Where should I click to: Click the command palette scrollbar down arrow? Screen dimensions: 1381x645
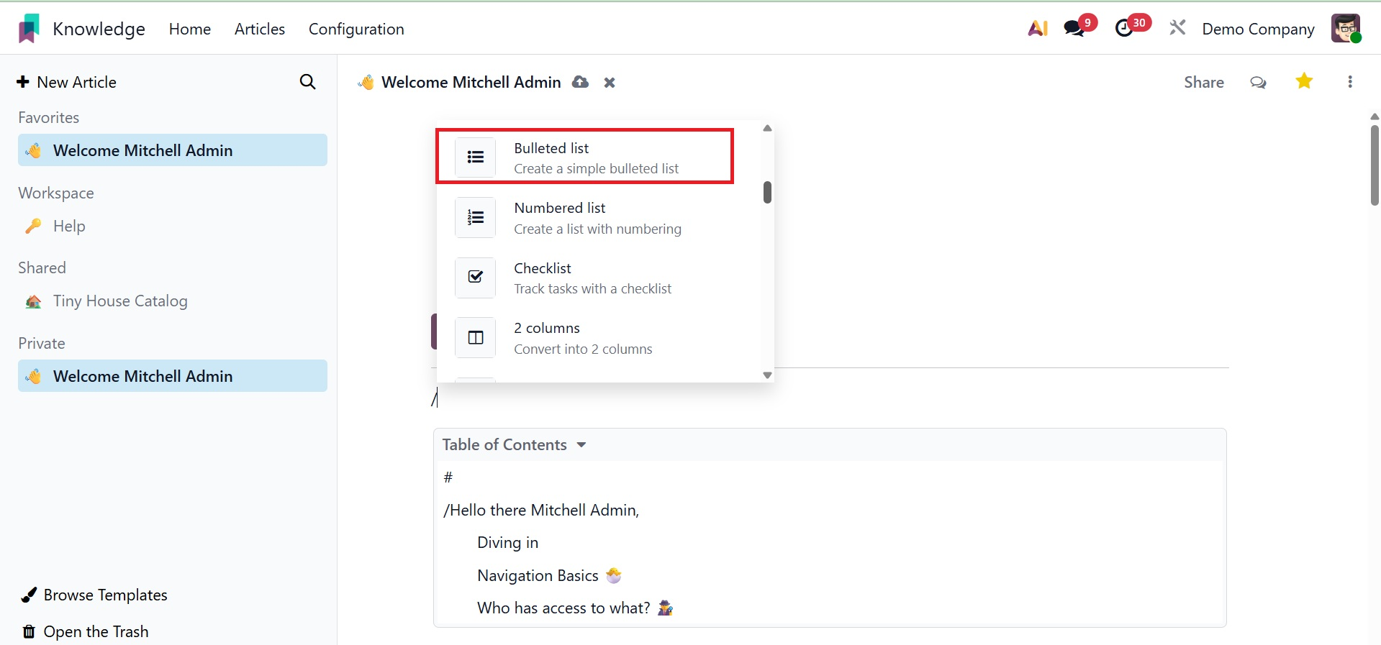[767, 375]
